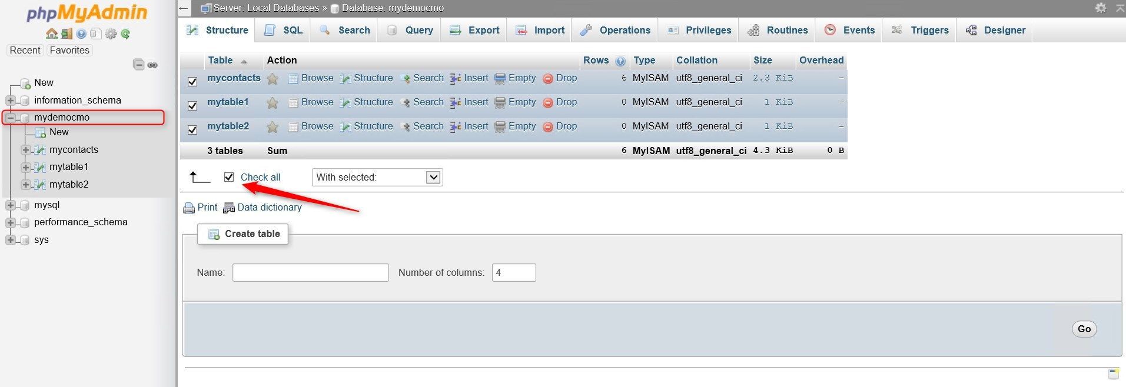The width and height of the screenshot is (1126, 387).
Task: Drop the mytable2 table
Action: 560,126
